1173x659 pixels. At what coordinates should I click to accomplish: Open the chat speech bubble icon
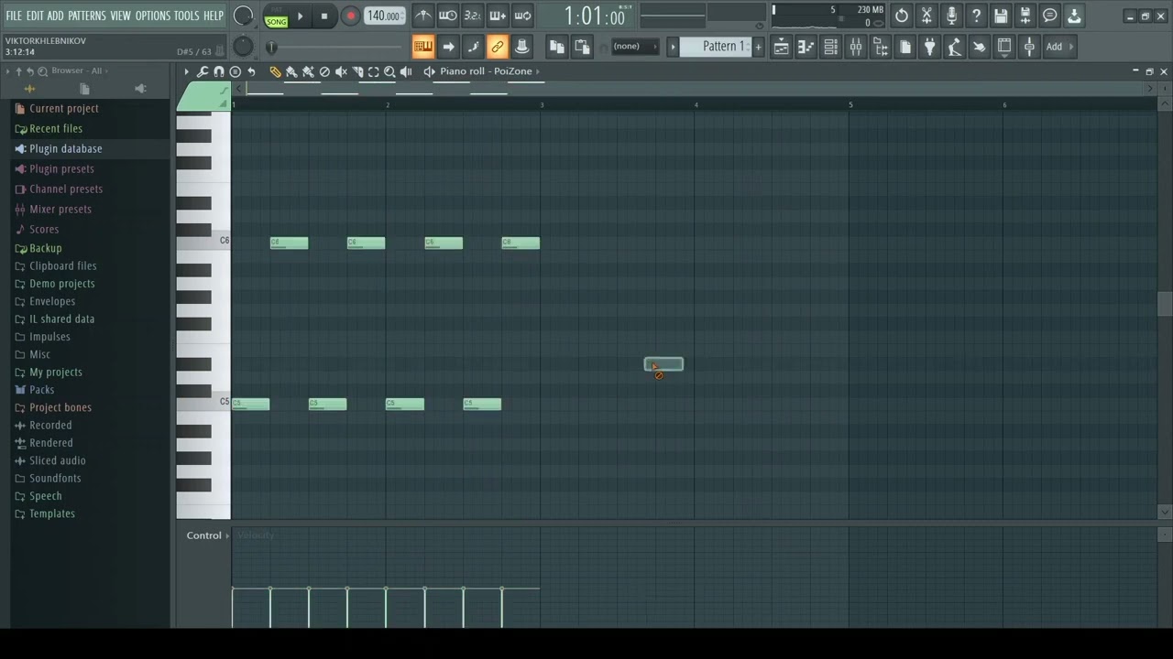[1050, 16]
